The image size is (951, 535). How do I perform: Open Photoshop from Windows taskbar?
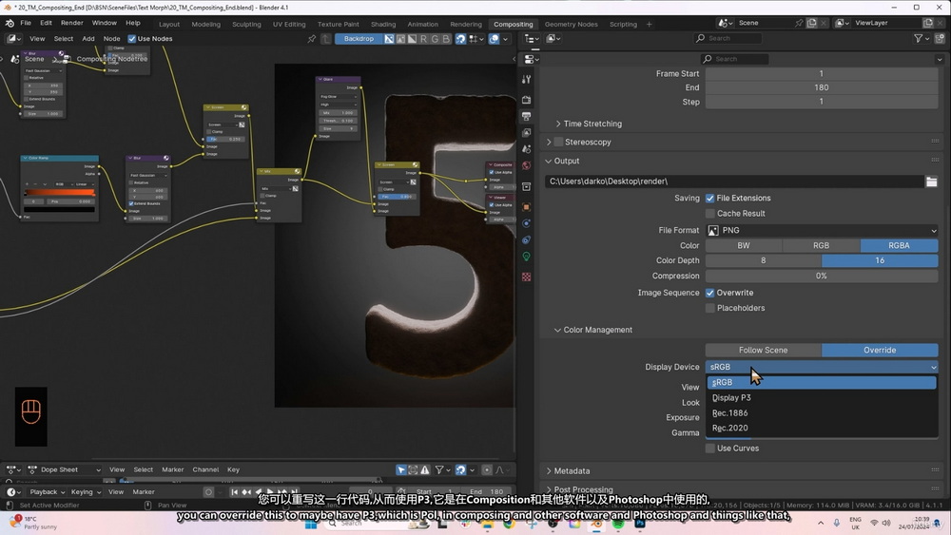click(x=640, y=524)
